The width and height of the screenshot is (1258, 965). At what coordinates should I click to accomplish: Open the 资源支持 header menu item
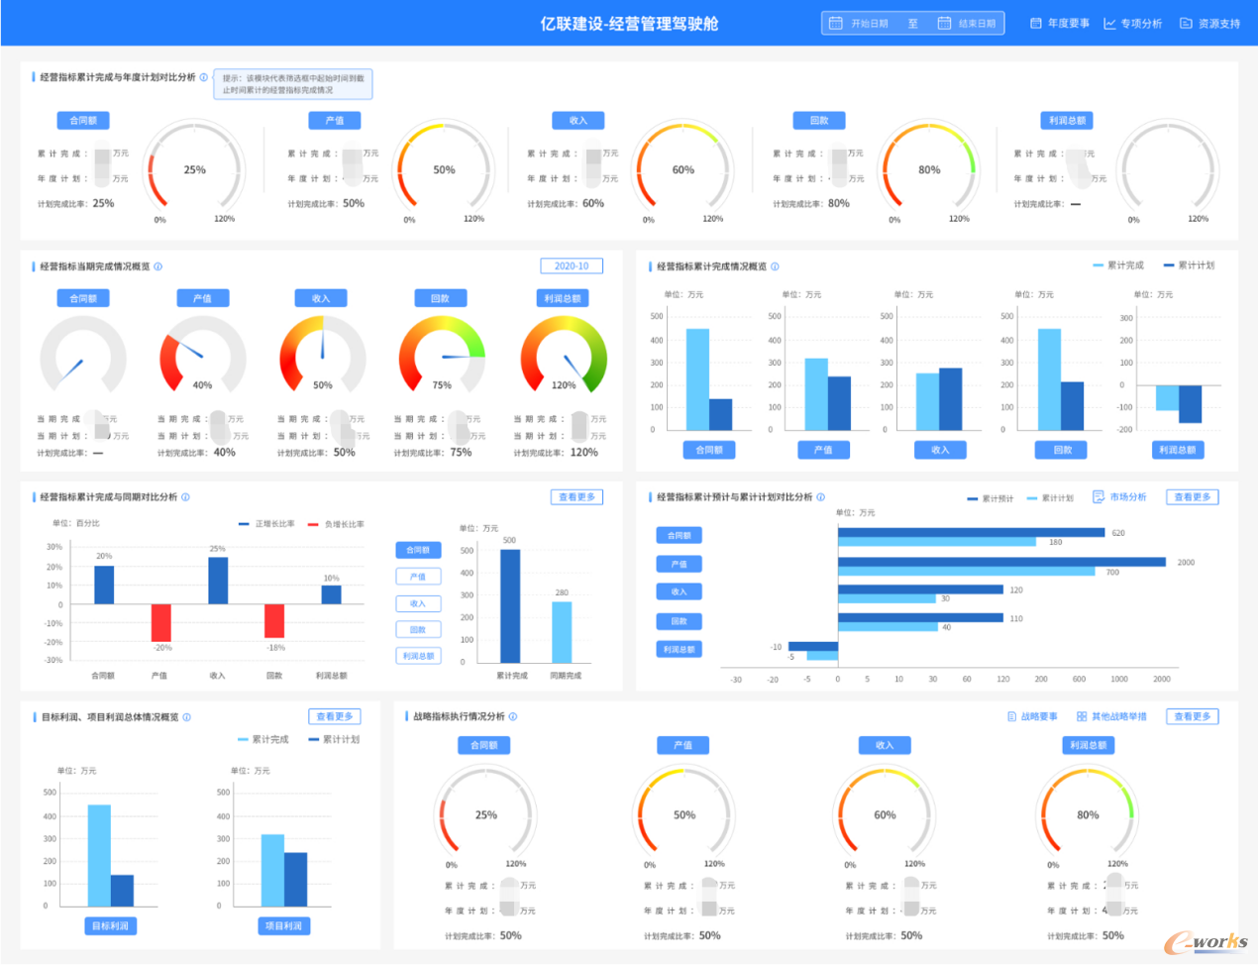1209,23
